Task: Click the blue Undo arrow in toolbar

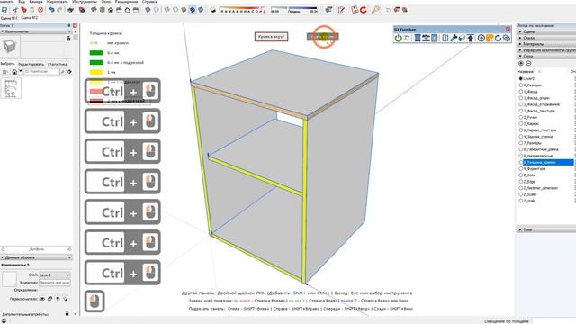Action: (51, 10)
